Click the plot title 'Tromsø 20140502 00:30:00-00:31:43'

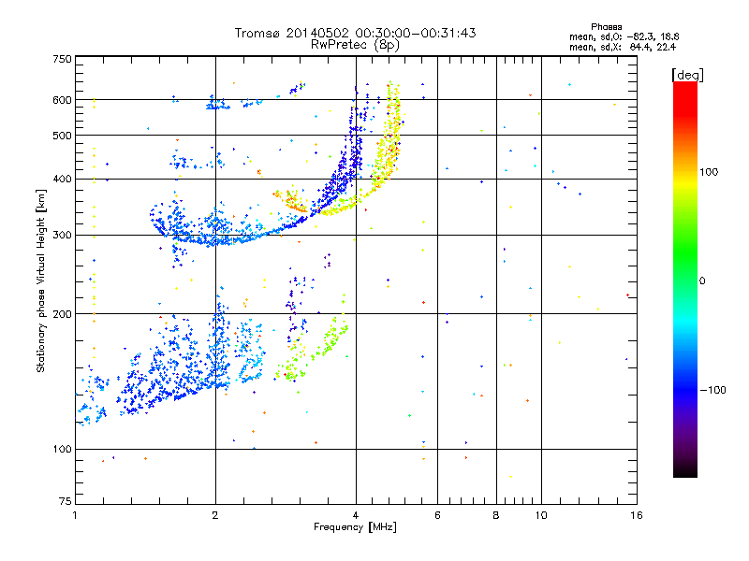click(355, 33)
